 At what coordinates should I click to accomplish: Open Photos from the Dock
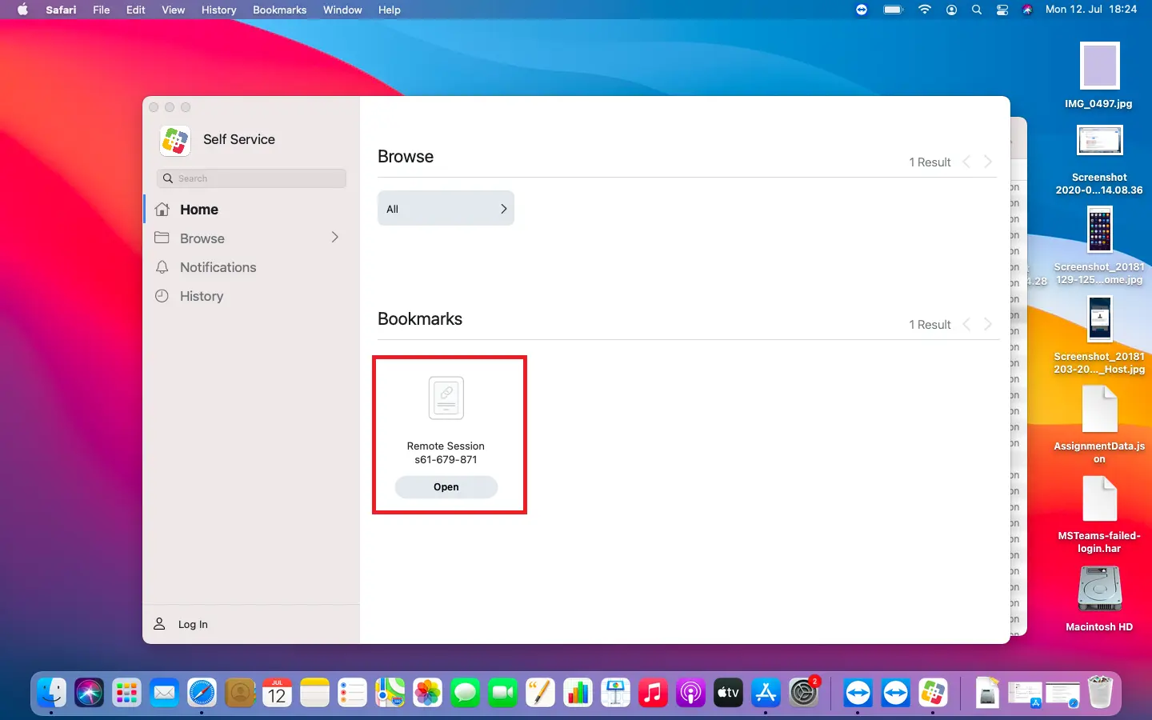click(427, 692)
